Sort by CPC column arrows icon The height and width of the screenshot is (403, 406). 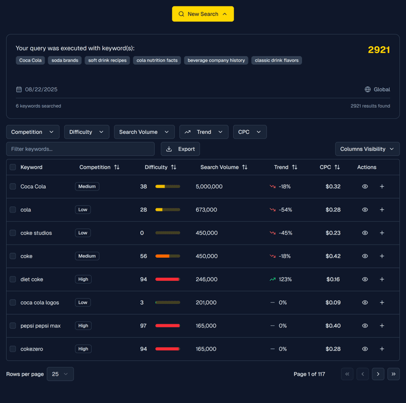(337, 167)
